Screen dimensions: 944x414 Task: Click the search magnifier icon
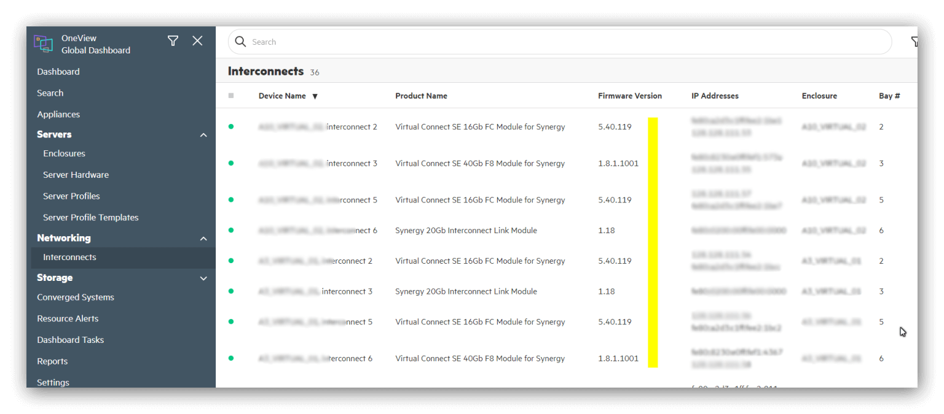[x=240, y=41]
